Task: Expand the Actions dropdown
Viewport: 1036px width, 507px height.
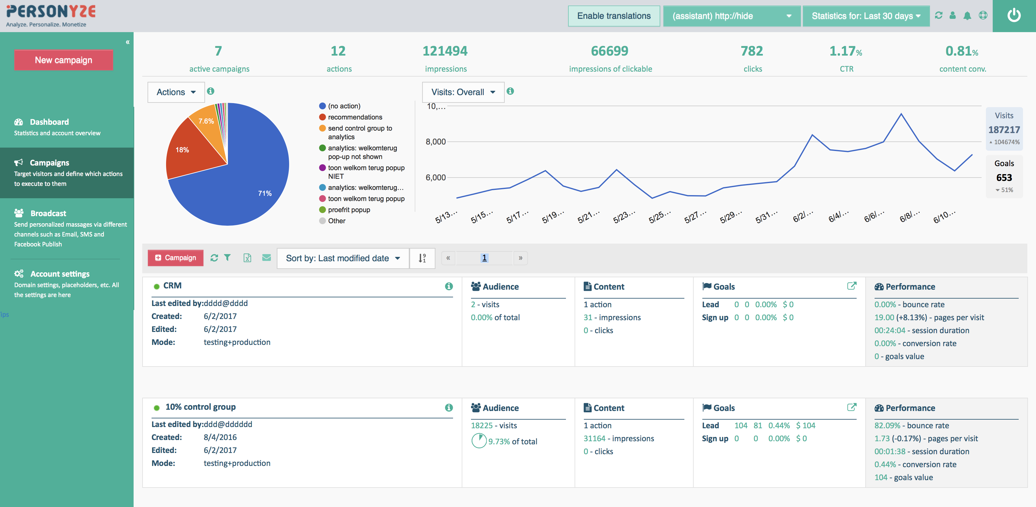Action: [176, 92]
